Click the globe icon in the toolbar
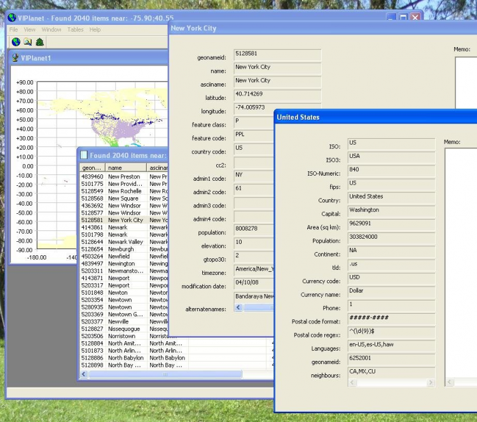 pyautogui.click(x=17, y=42)
